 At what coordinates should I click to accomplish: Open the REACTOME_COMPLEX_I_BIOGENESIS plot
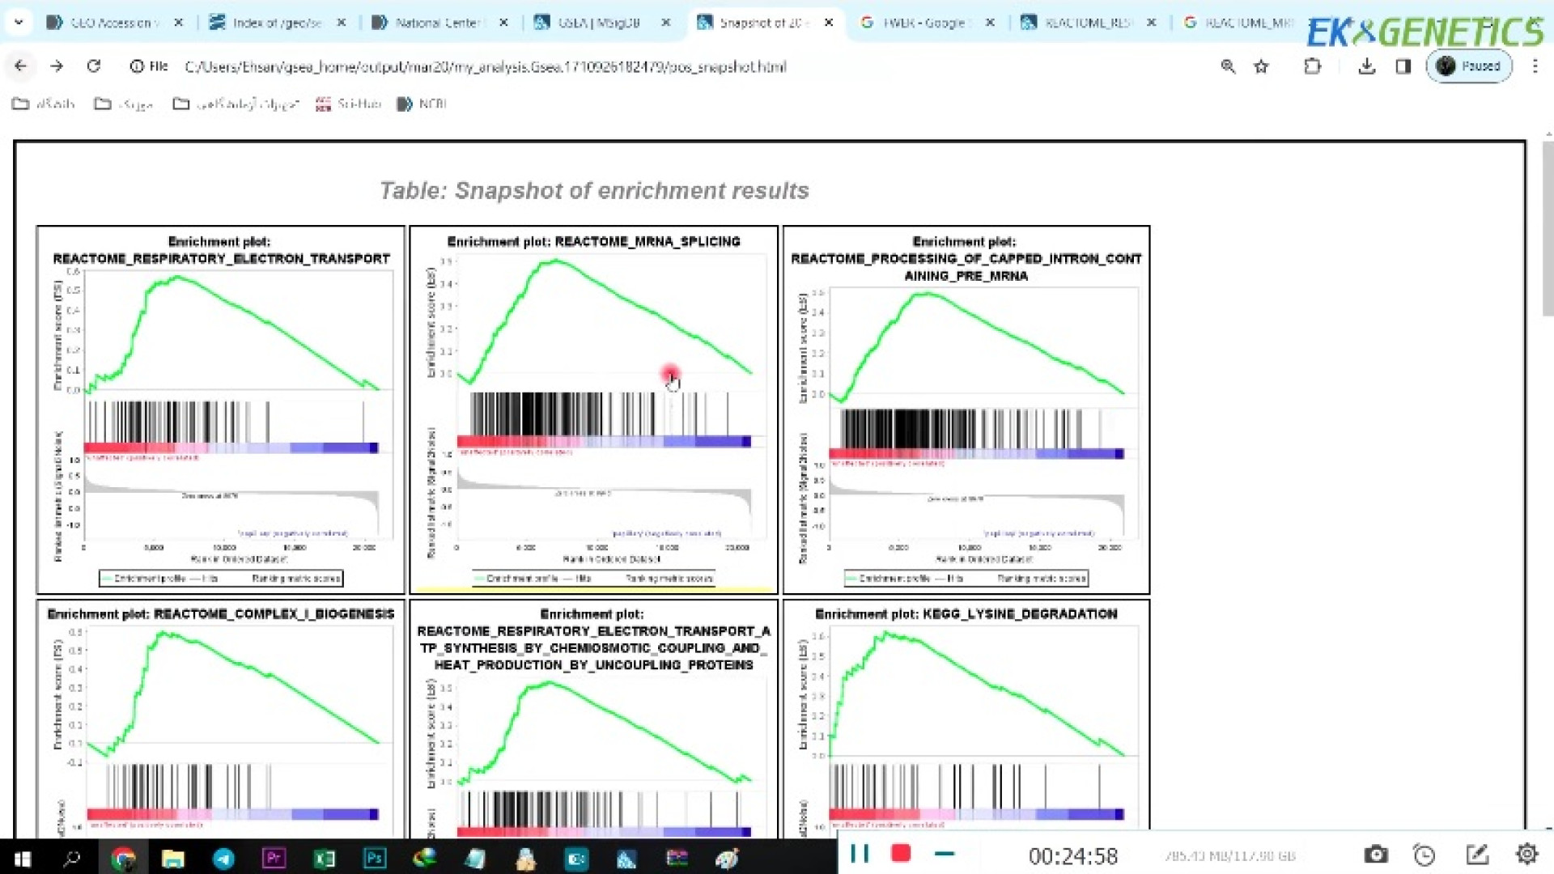(221, 719)
